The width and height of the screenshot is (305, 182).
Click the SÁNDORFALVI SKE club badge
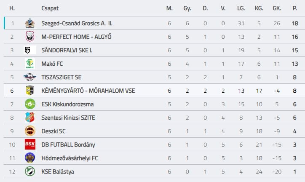(x=29, y=50)
